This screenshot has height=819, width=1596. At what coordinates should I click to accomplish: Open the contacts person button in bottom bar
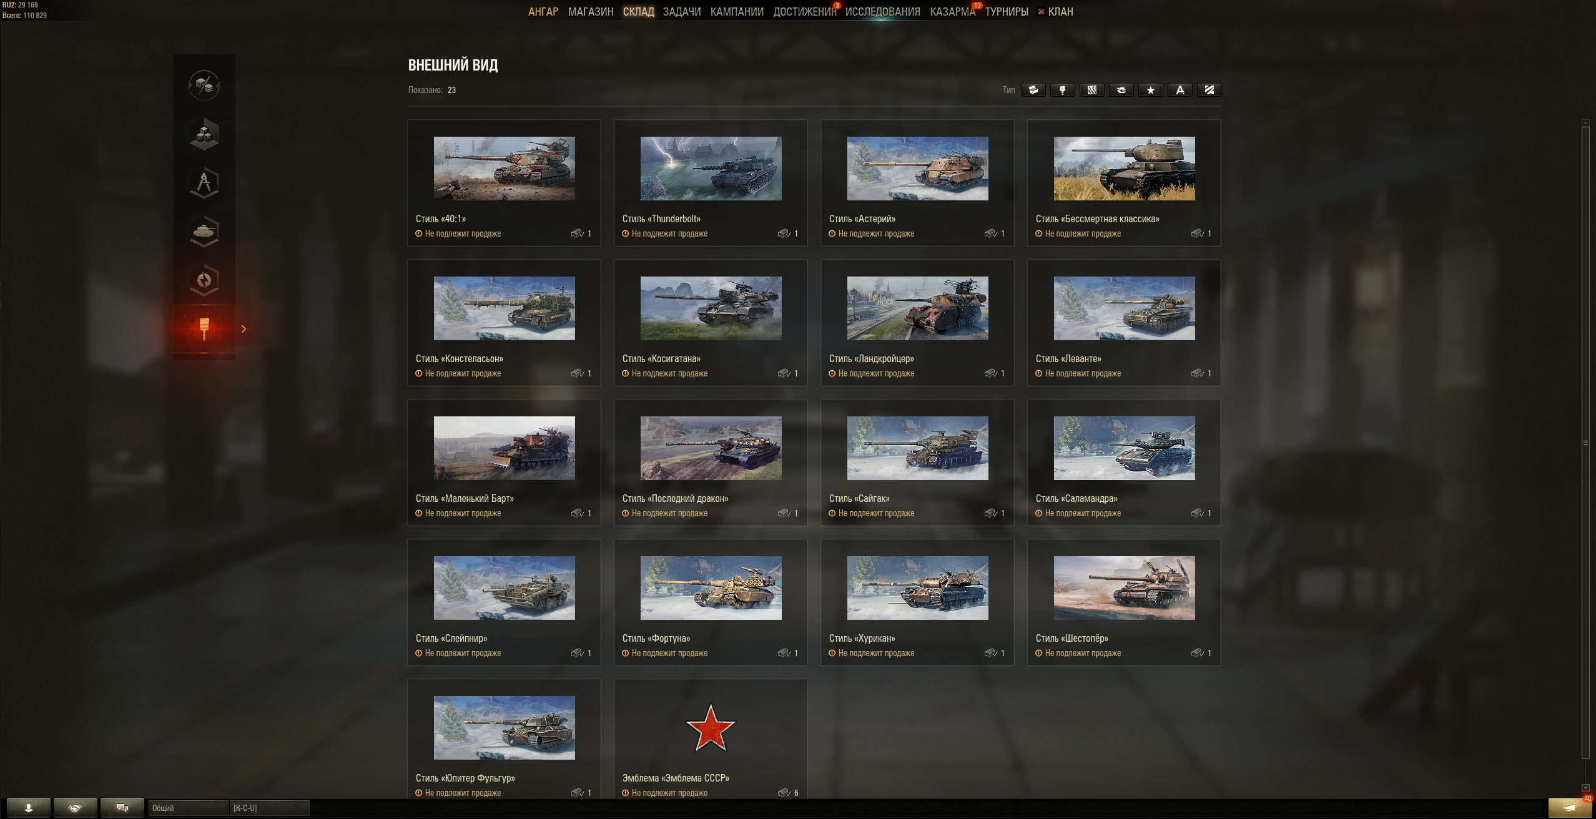tap(29, 808)
